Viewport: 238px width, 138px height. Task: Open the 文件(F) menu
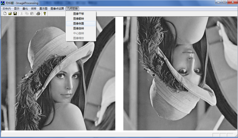(x=7, y=9)
